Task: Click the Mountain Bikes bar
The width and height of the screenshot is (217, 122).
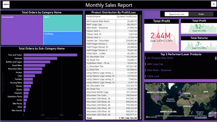Action: pos(33,69)
